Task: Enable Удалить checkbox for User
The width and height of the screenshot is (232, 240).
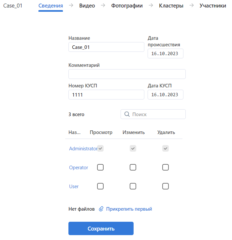Action: (166, 186)
